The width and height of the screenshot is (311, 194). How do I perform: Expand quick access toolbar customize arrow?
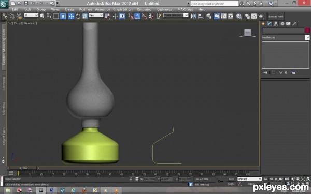point(58,3)
